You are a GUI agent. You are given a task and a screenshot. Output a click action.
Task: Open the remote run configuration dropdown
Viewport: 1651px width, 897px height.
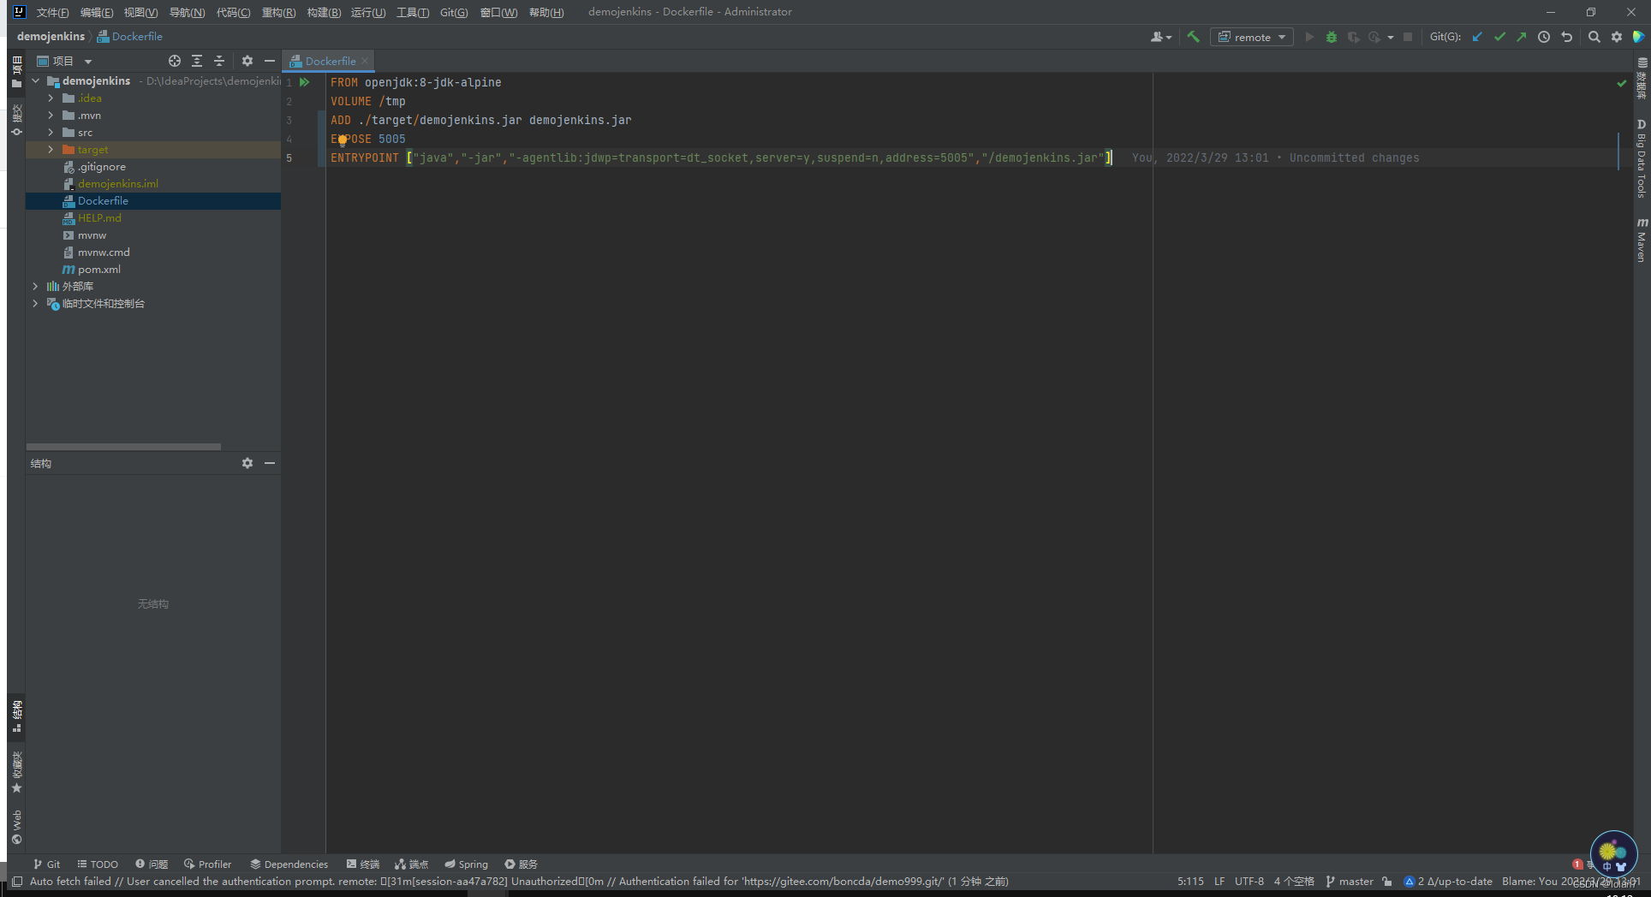pos(1252,37)
